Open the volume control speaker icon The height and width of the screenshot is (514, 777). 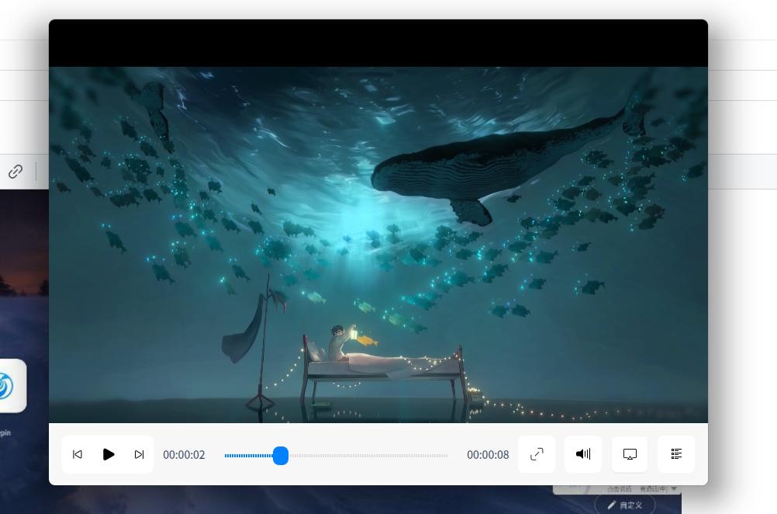pos(583,454)
